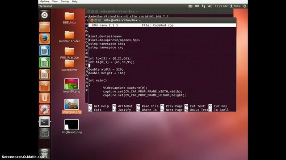Open the VirtualBox View menu
Image resolution: width=286 pixels, height=160 pixels.
55,1
